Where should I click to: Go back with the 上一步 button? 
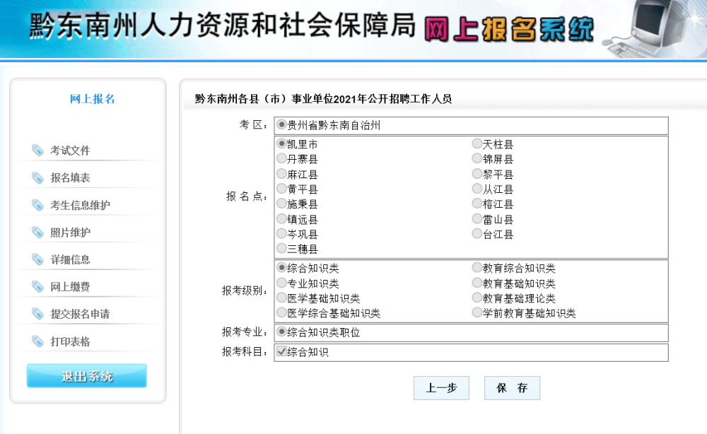click(x=441, y=388)
